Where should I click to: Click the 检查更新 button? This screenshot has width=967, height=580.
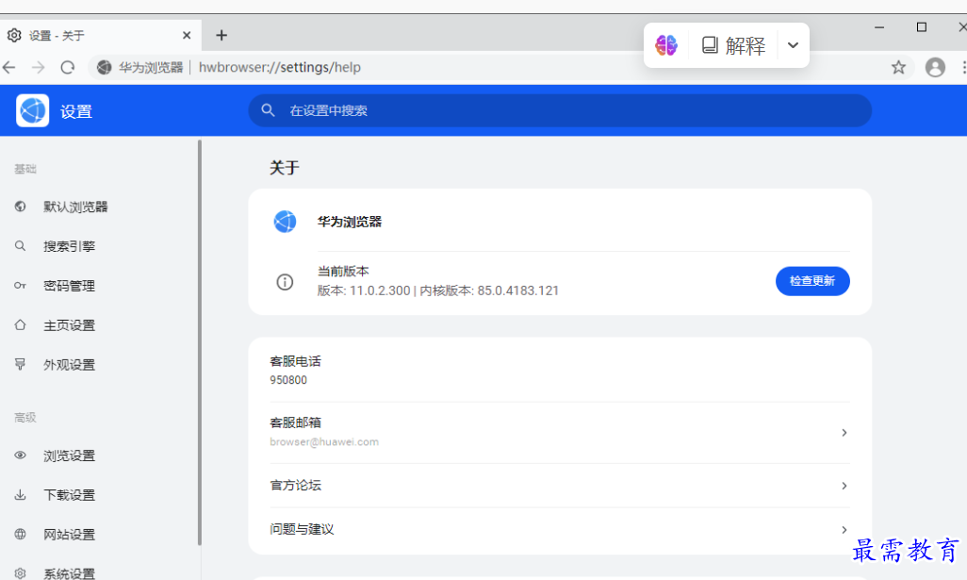[x=812, y=281]
